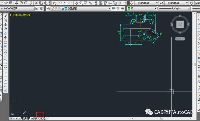Select the Scale tool
This screenshot has height=121, width=200.
(6, 46)
